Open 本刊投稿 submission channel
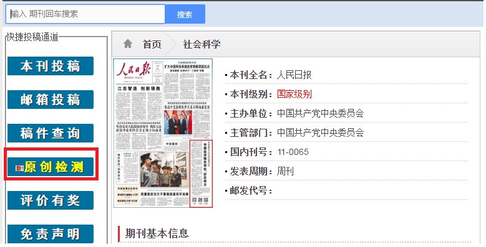The image size is (486, 247). click(50, 66)
